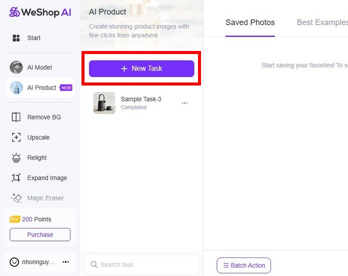
Task: Choose the Expand Image crop icon
Action: [x=16, y=178]
